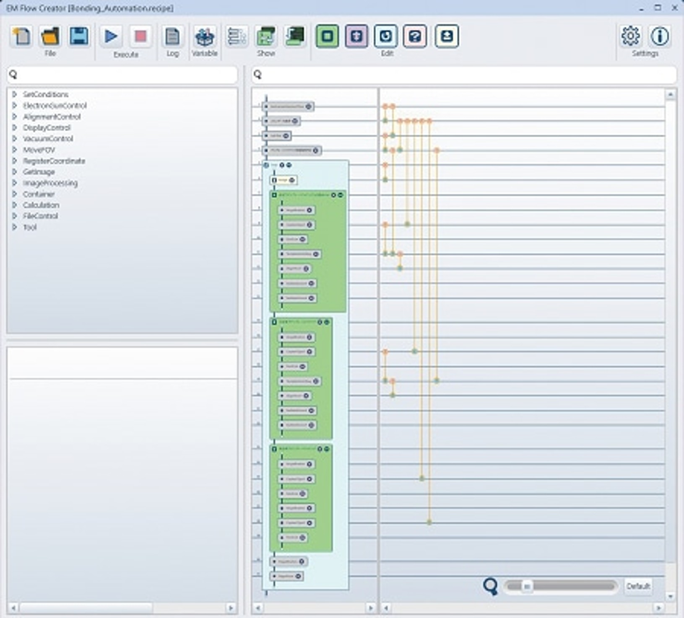Expand the SetConditions tree node
684x618 pixels.
15,94
